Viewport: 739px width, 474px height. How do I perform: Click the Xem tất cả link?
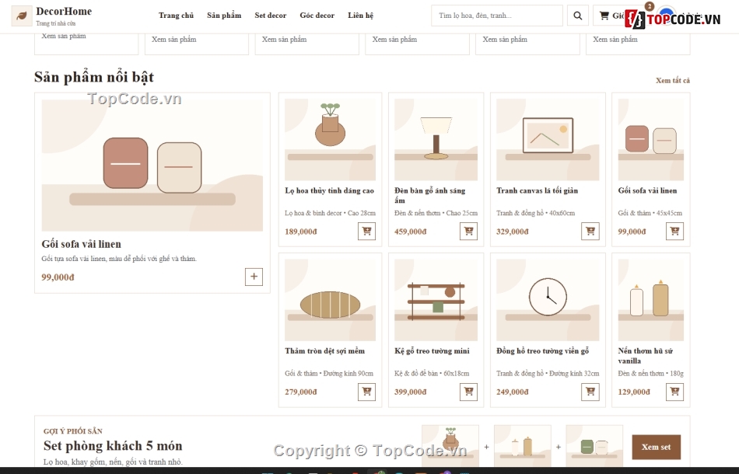tap(673, 81)
